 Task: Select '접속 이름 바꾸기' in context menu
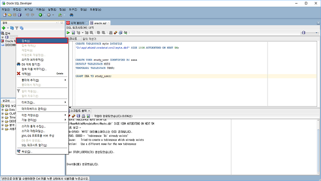[42, 69]
